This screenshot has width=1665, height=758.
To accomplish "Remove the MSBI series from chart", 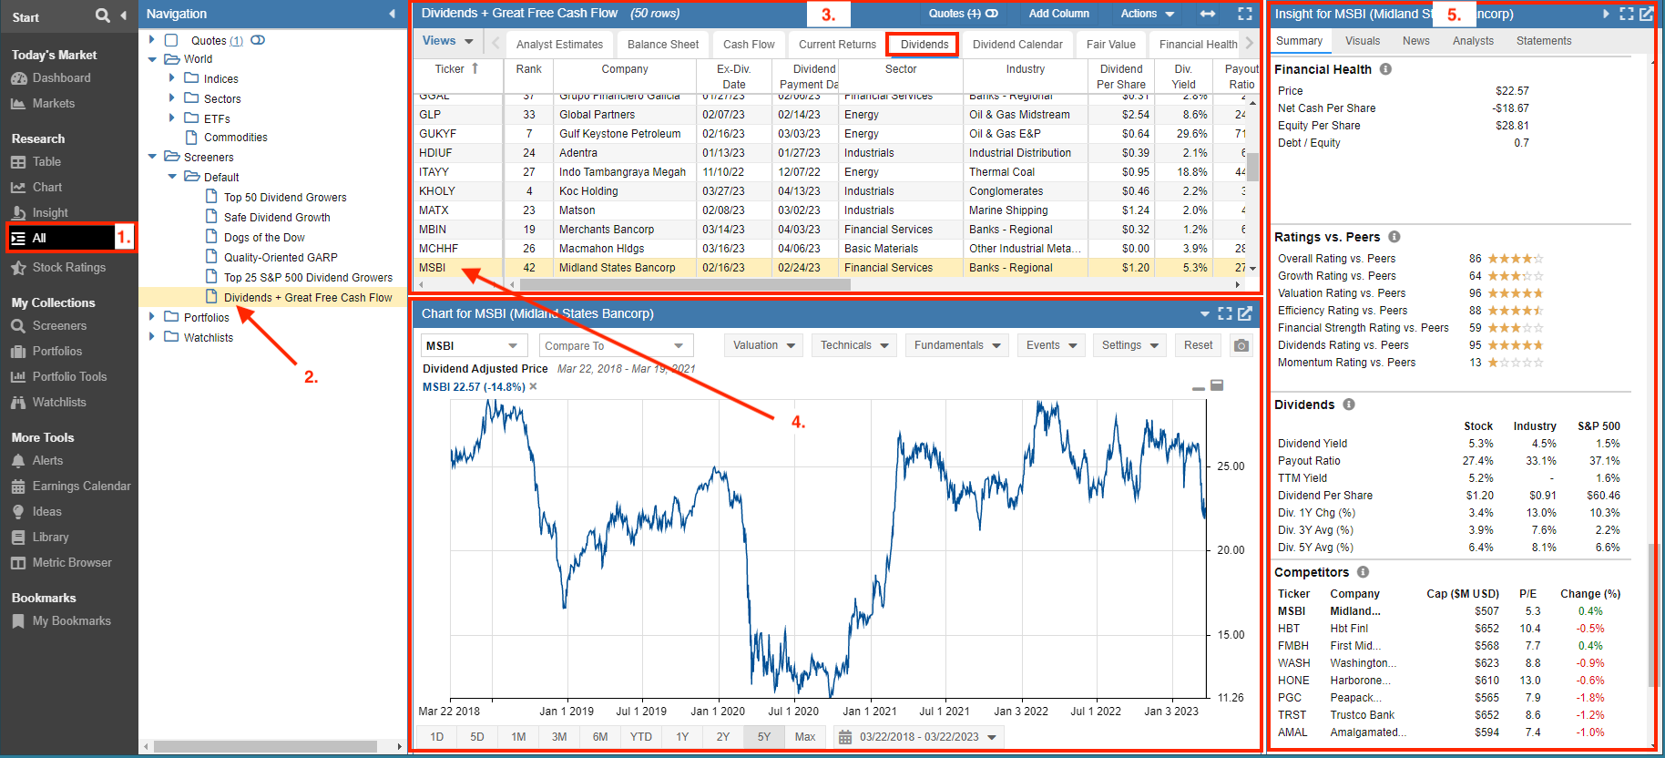I will (x=534, y=386).
